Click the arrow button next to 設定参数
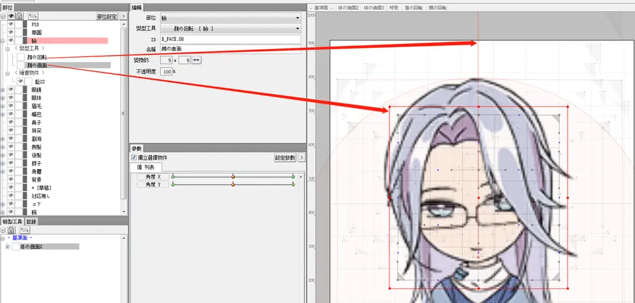 [x=301, y=158]
